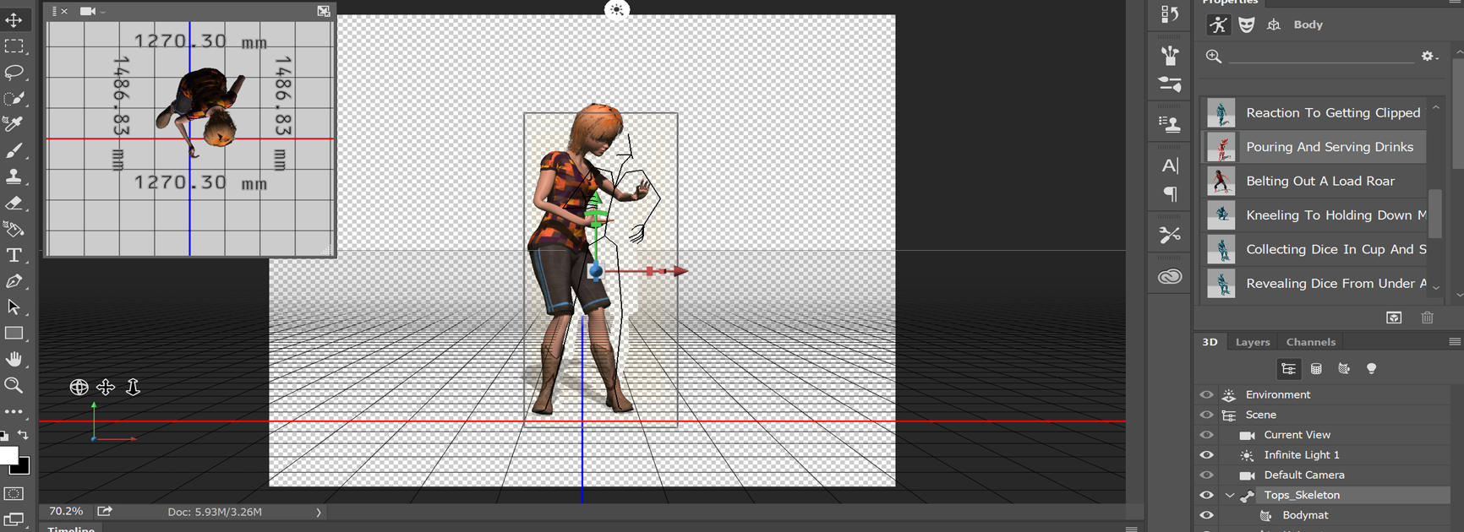Filter 3D panel by lights
The image size is (1464, 532).
click(1371, 369)
